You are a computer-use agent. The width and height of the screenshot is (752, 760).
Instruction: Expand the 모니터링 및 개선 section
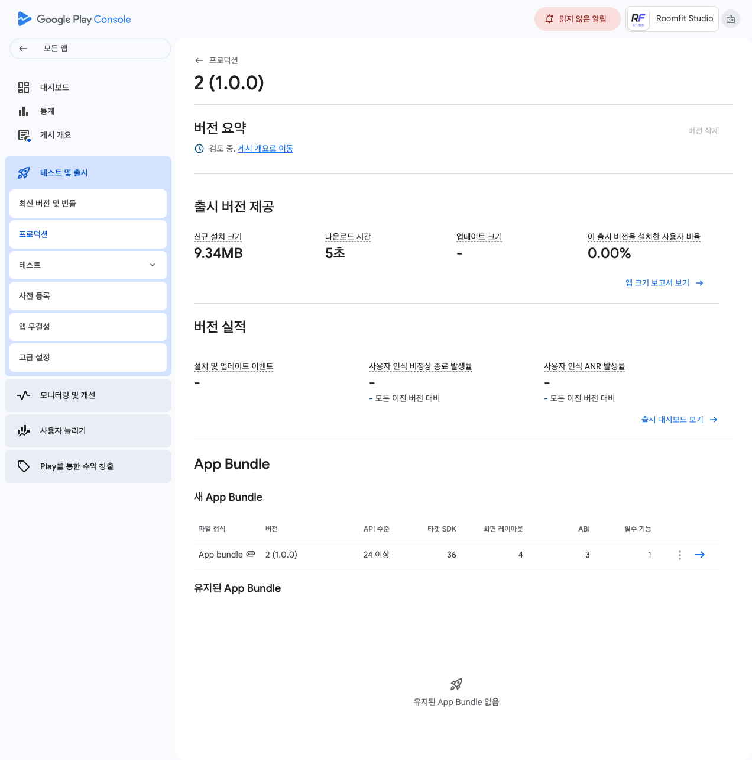tap(88, 395)
